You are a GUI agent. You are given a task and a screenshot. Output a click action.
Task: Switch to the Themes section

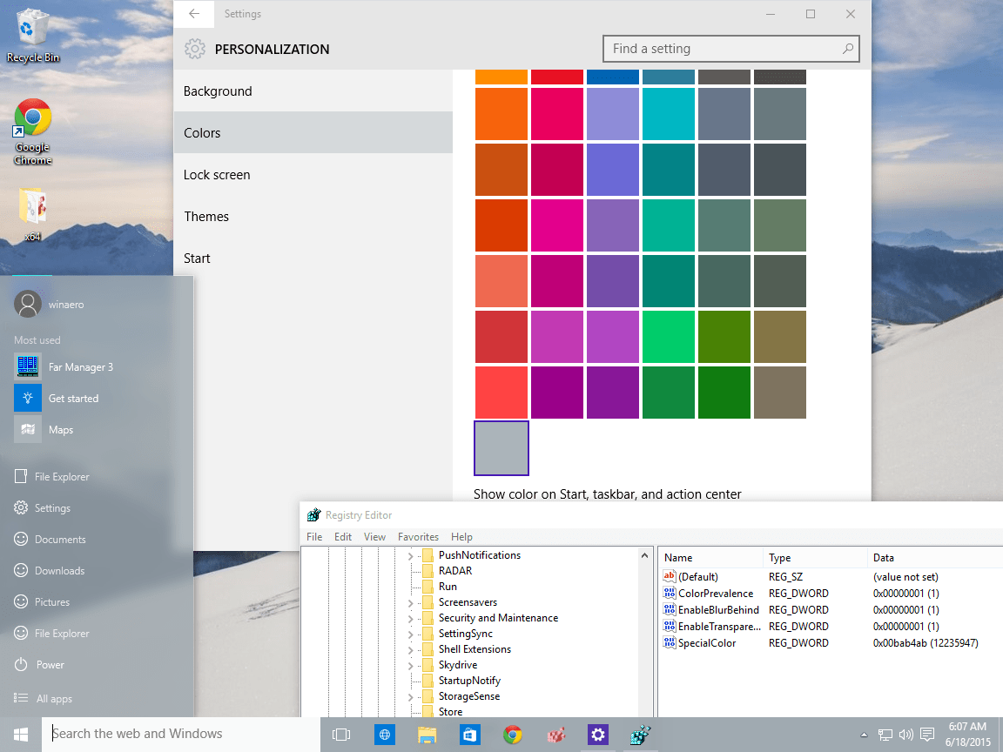(x=206, y=216)
